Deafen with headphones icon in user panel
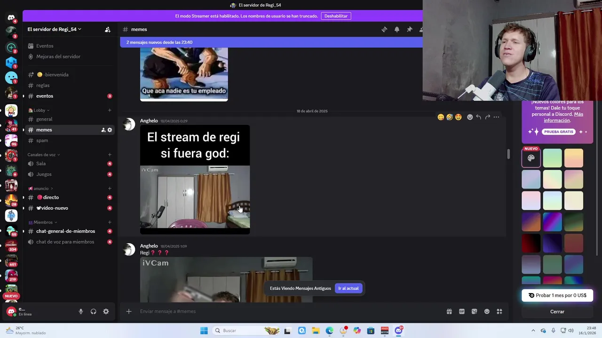Screen dimensions: 602x338 click(94, 311)
